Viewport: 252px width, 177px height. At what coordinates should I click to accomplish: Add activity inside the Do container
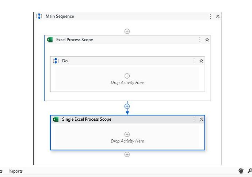[x=127, y=76]
